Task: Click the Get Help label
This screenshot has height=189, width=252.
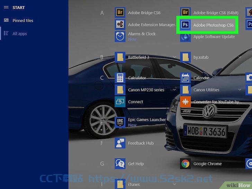Action: pyautogui.click(x=136, y=164)
